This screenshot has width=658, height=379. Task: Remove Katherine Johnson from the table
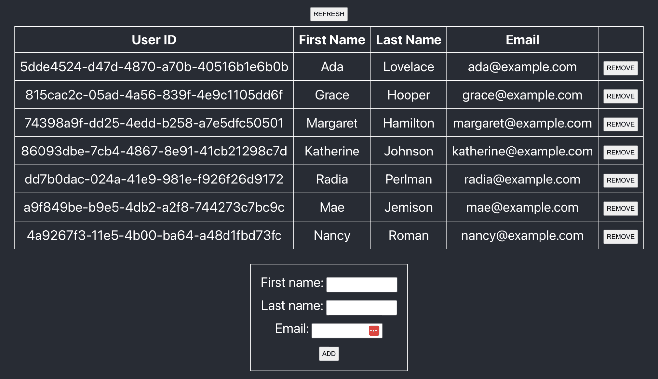pos(620,152)
